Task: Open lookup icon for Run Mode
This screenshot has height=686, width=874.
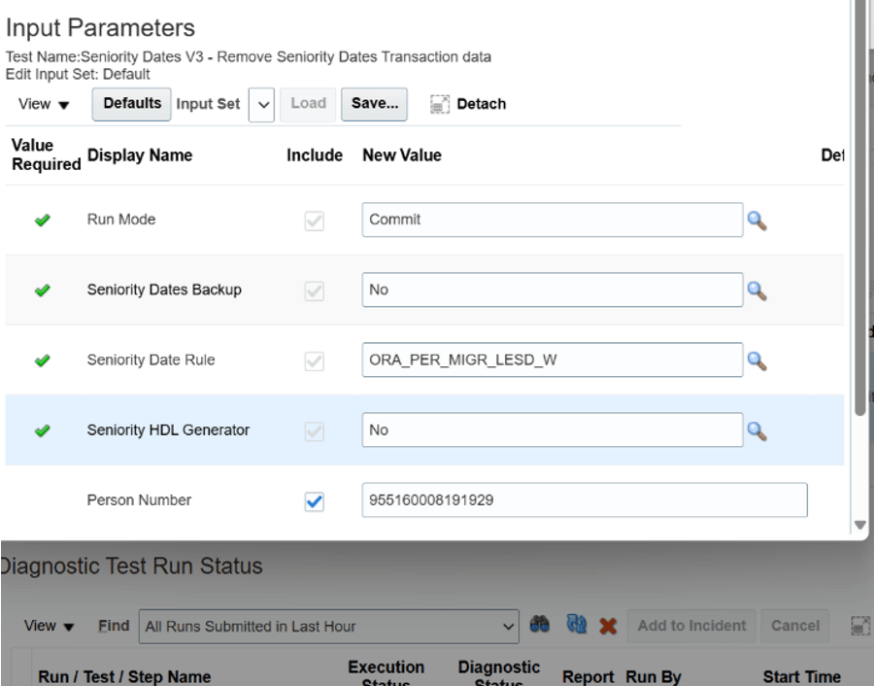Action: pos(756,221)
